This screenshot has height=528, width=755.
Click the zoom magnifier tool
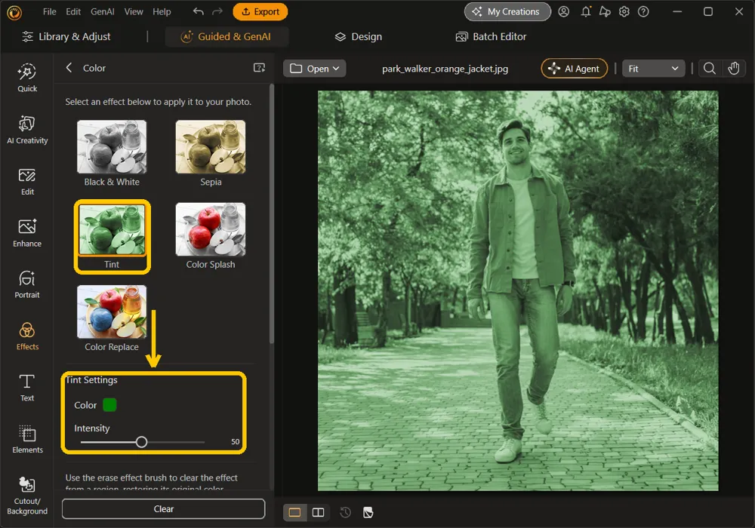point(709,69)
